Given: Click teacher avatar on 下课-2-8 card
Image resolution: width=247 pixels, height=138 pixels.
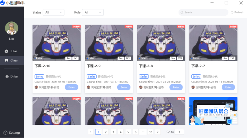Looking at the screenshot, I should (x=141, y=87).
